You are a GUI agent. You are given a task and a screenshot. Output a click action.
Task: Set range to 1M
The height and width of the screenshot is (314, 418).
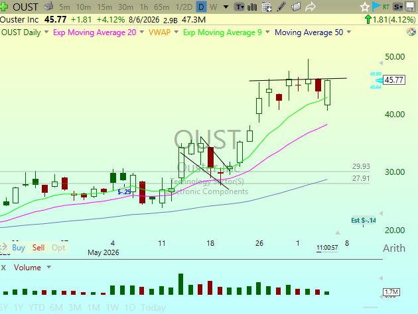[x=94, y=307]
